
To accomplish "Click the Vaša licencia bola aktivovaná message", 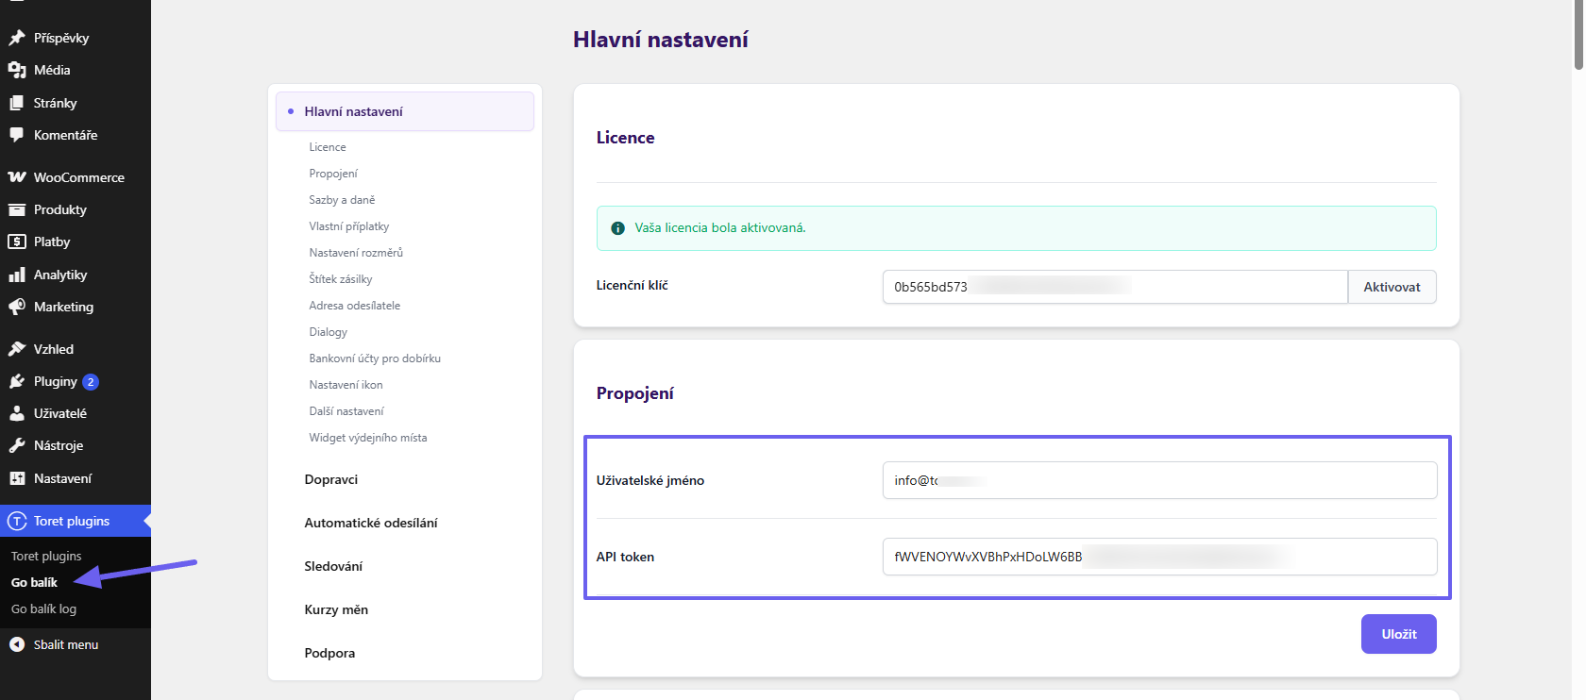I will [x=720, y=228].
